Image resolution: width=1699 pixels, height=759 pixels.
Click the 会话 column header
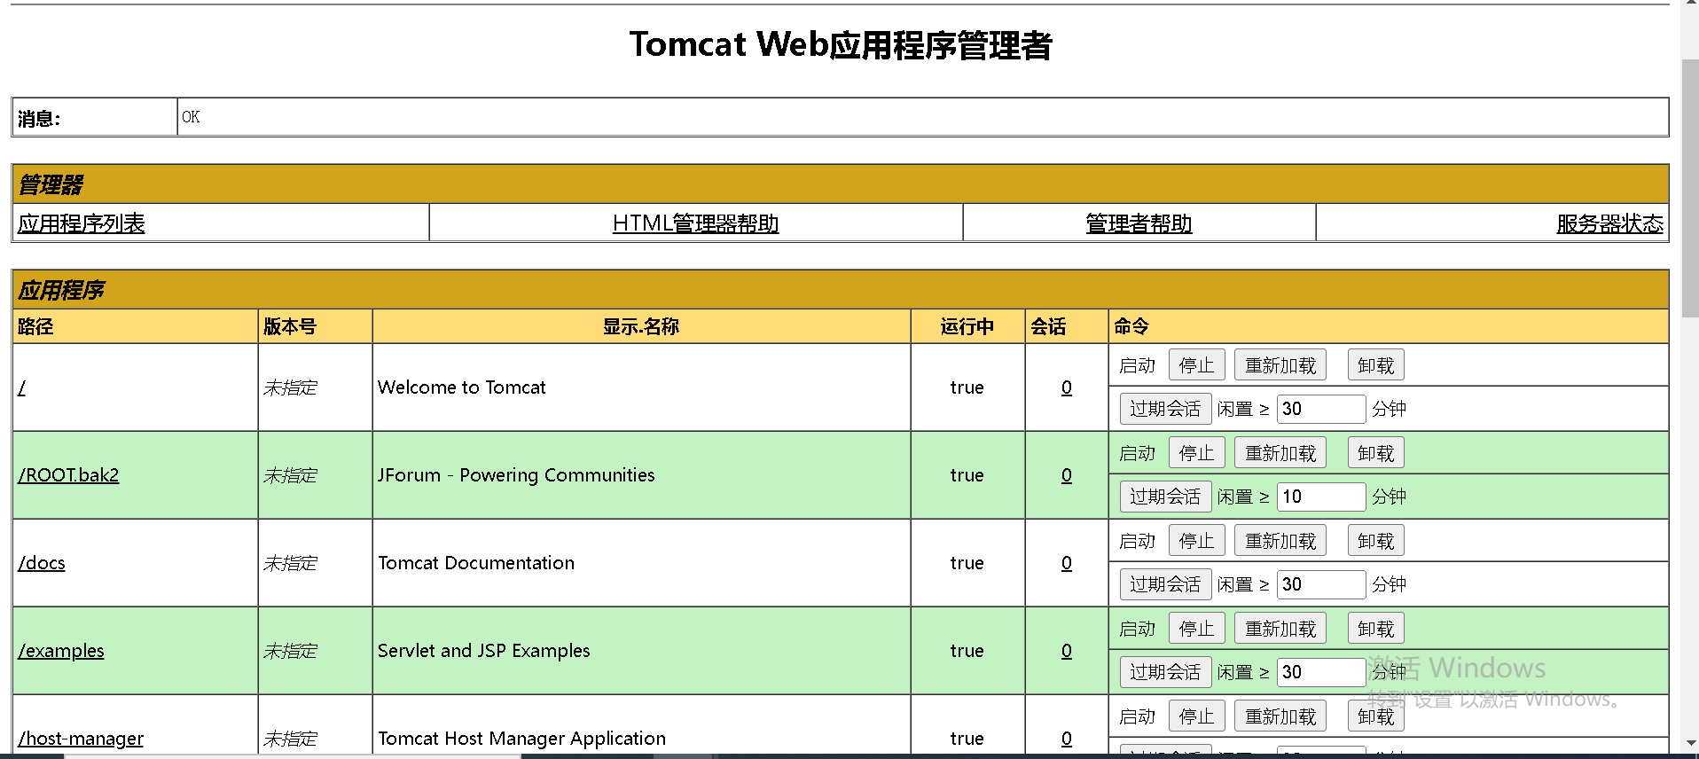1048,326
